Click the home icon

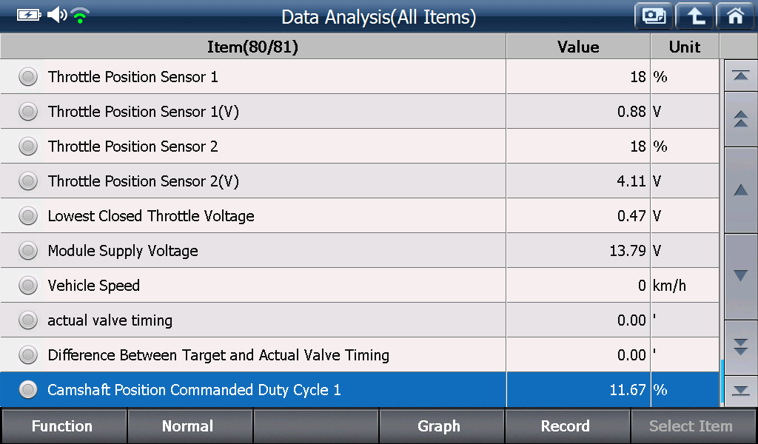[735, 16]
